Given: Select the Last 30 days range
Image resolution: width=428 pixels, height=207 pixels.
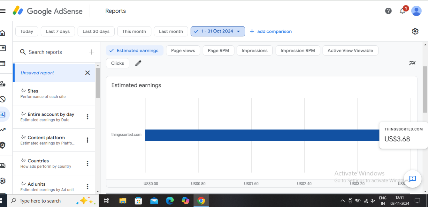Looking at the screenshot, I should coord(96,31).
